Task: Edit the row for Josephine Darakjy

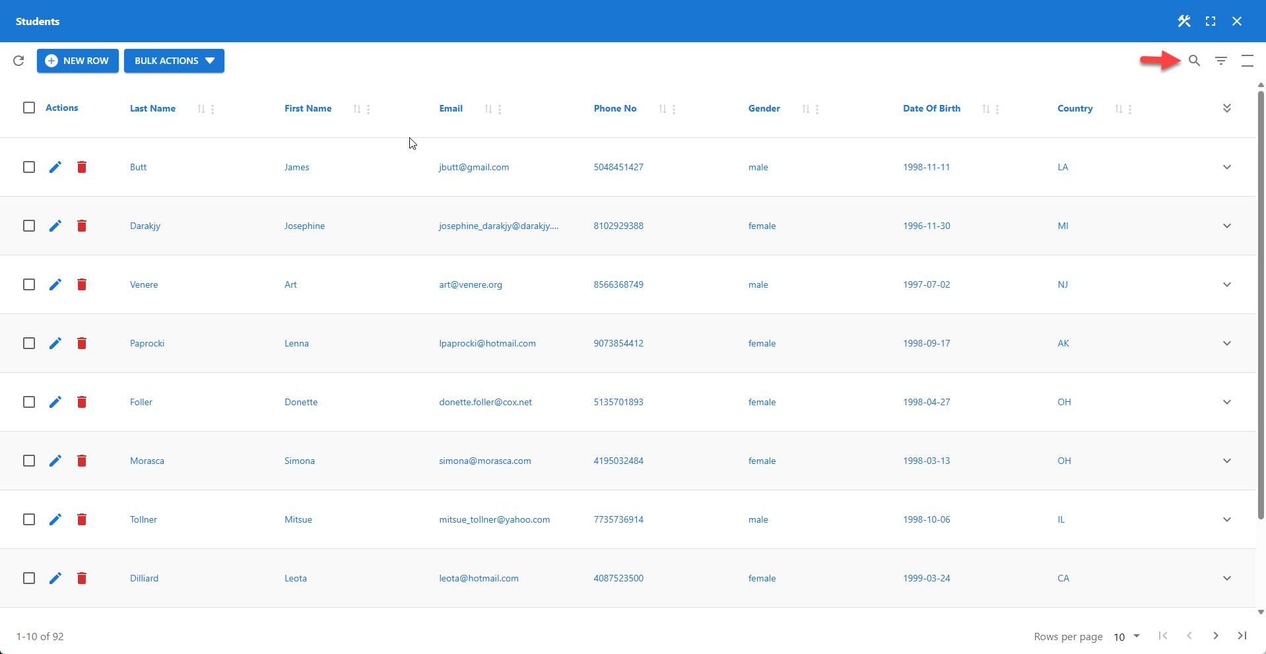Action: point(55,226)
